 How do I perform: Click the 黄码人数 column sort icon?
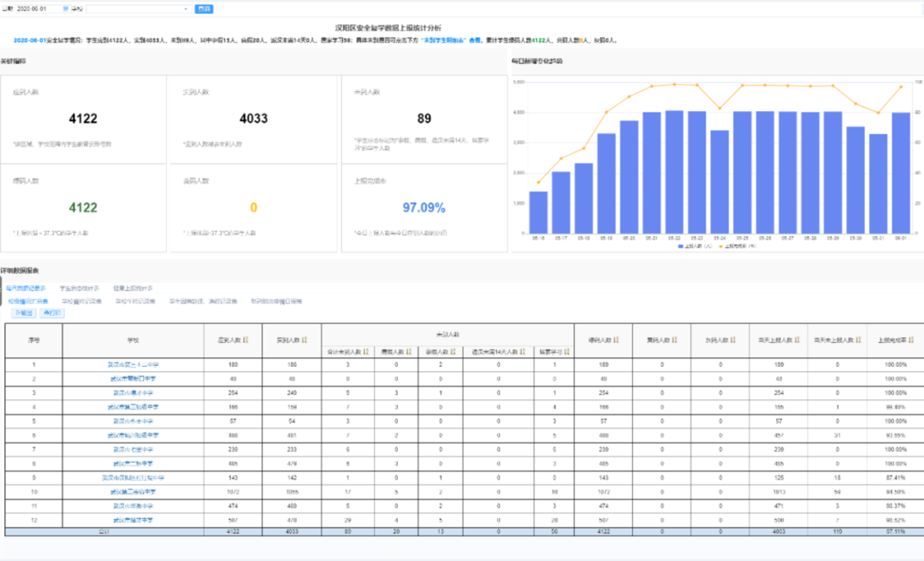(675, 340)
